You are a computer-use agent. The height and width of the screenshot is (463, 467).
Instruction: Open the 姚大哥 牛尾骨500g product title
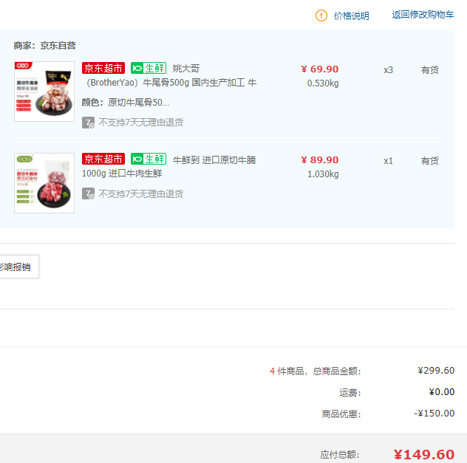(169, 75)
